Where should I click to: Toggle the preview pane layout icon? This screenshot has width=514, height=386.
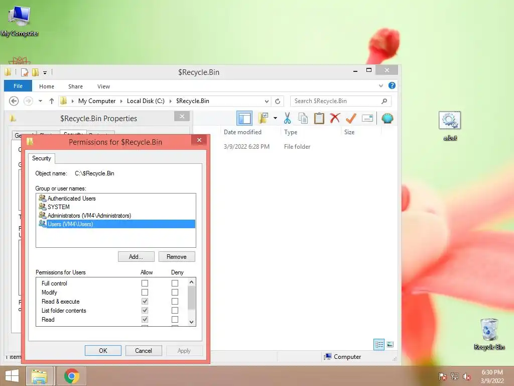click(x=244, y=118)
